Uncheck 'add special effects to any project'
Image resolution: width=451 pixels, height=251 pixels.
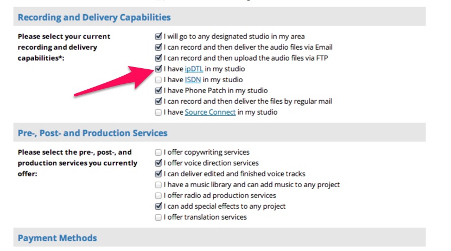(x=158, y=206)
